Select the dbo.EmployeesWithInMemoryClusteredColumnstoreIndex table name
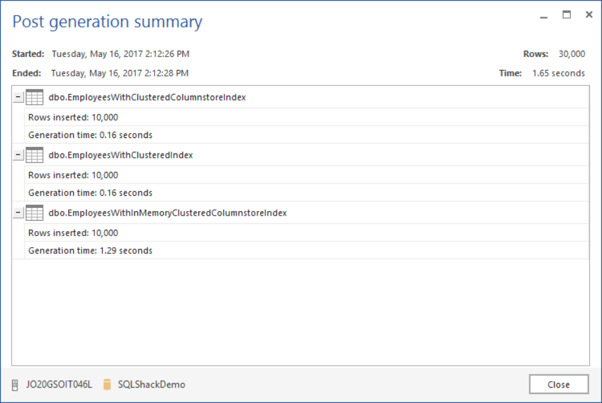This screenshot has height=403, width=602. pos(168,213)
